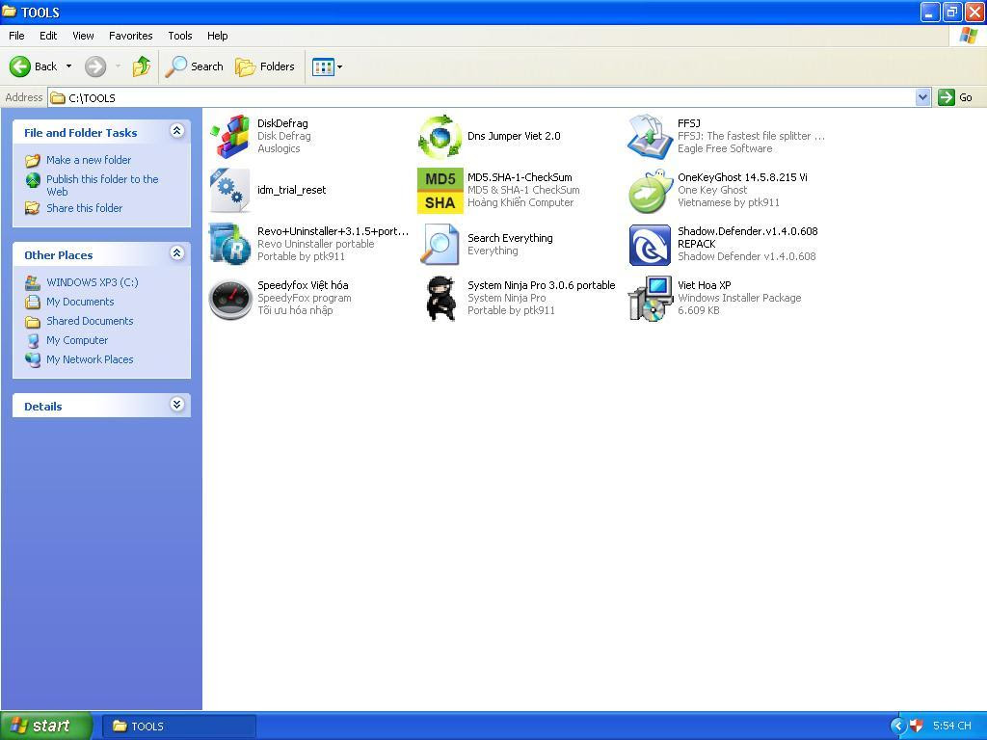The width and height of the screenshot is (987, 740).
Task: Toggle the Folders pane button
Action: point(264,66)
